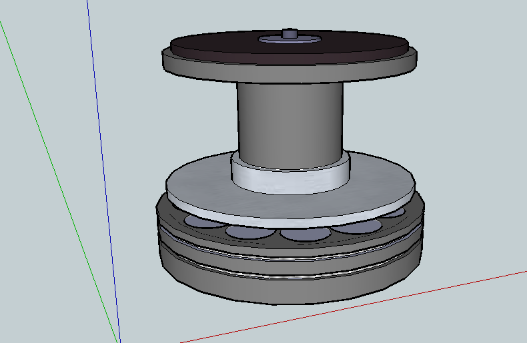Click the gray flange under the brown disc
The height and width of the screenshot is (343, 527).
tap(200, 67)
